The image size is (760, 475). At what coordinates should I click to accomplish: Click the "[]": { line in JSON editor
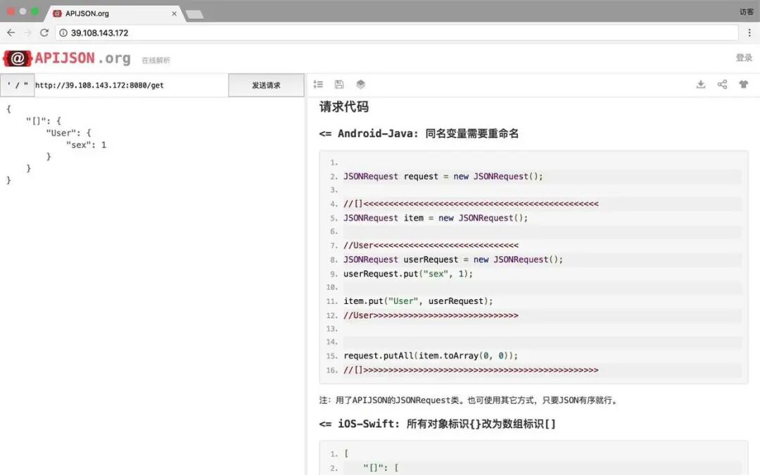tap(44, 121)
